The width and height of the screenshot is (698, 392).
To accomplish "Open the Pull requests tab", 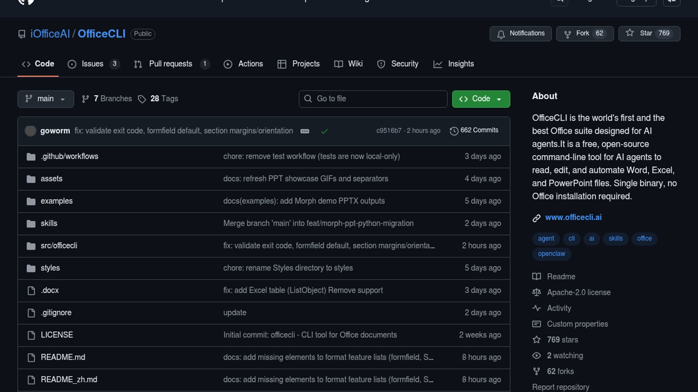I will (x=171, y=64).
